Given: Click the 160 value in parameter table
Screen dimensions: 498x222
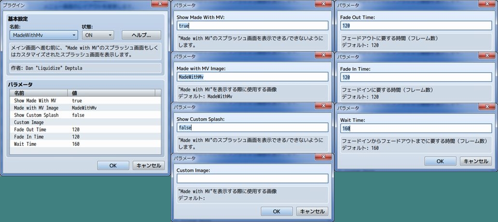Looking at the screenshot, I should pos(76,144).
